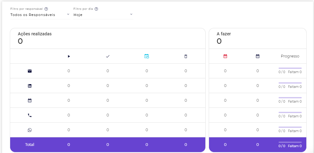Viewport: 314px width, 153px height.
Task: Click the phone call row icon
Action: (x=30, y=115)
